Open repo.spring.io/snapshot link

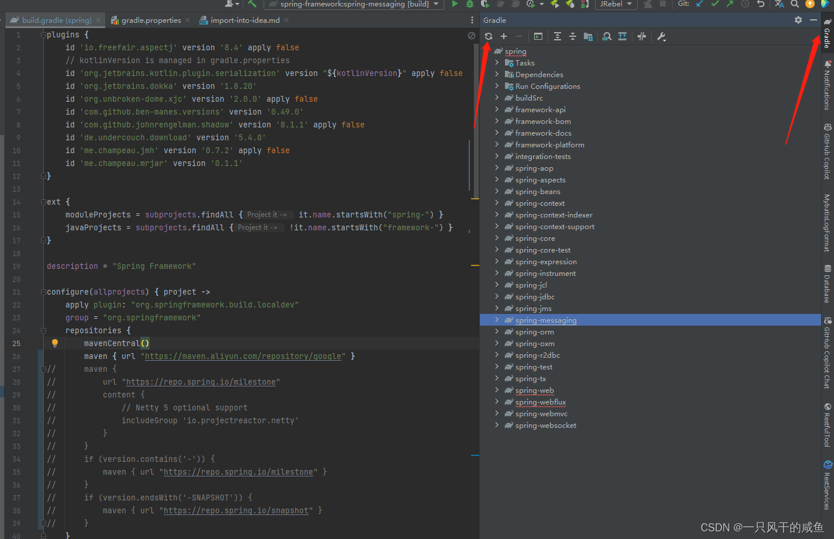coord(236,510)
